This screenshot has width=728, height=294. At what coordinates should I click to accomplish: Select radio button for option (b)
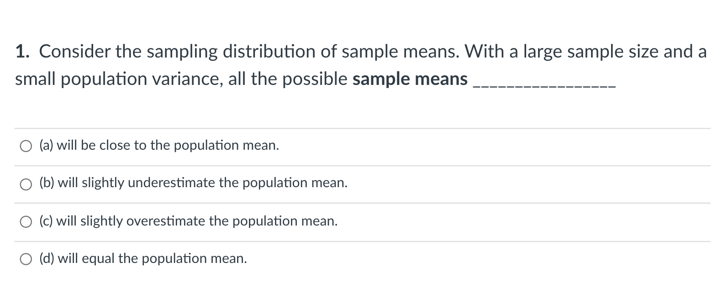tap(26, 184)
